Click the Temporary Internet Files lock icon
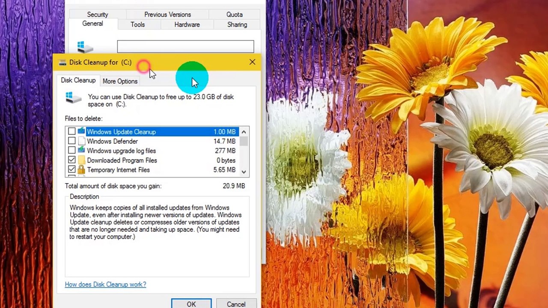 (81, 170)
